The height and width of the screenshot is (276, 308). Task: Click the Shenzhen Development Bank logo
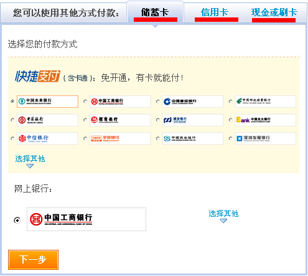(265, 138)
